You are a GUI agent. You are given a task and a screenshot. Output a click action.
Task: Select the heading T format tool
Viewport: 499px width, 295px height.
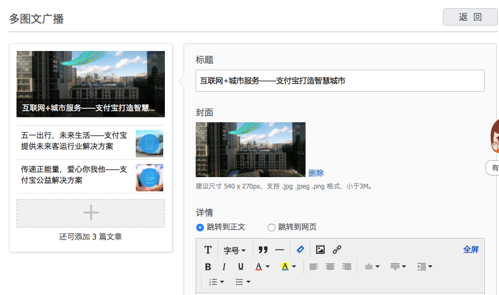pos(208,250)
